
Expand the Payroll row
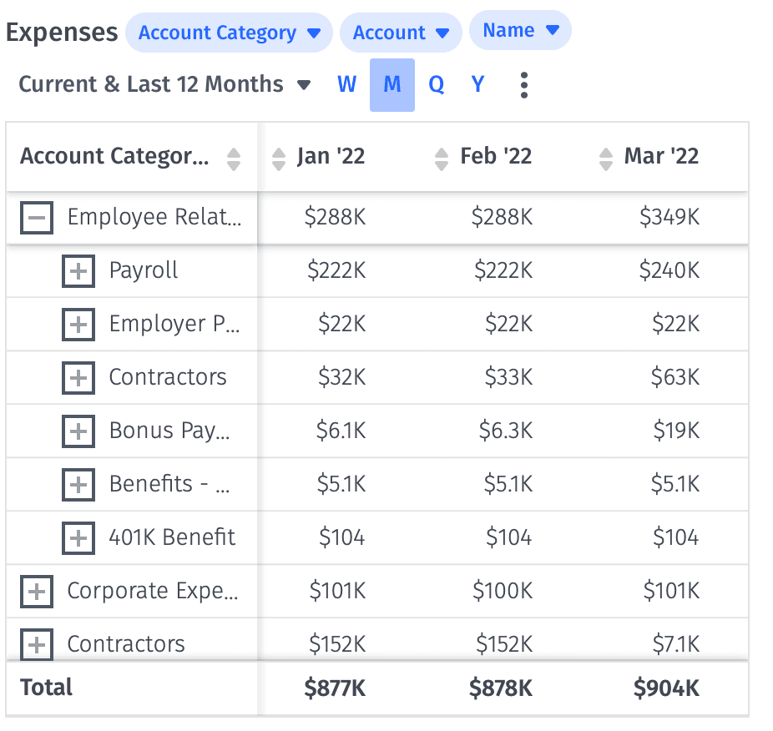[78, 270]
